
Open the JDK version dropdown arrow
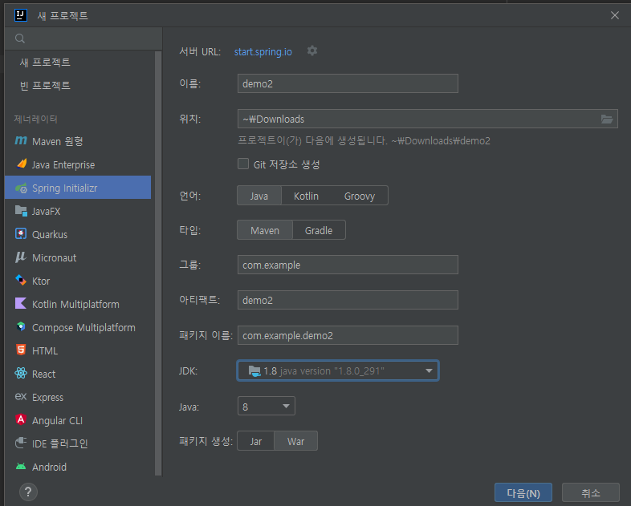point(429,370)
